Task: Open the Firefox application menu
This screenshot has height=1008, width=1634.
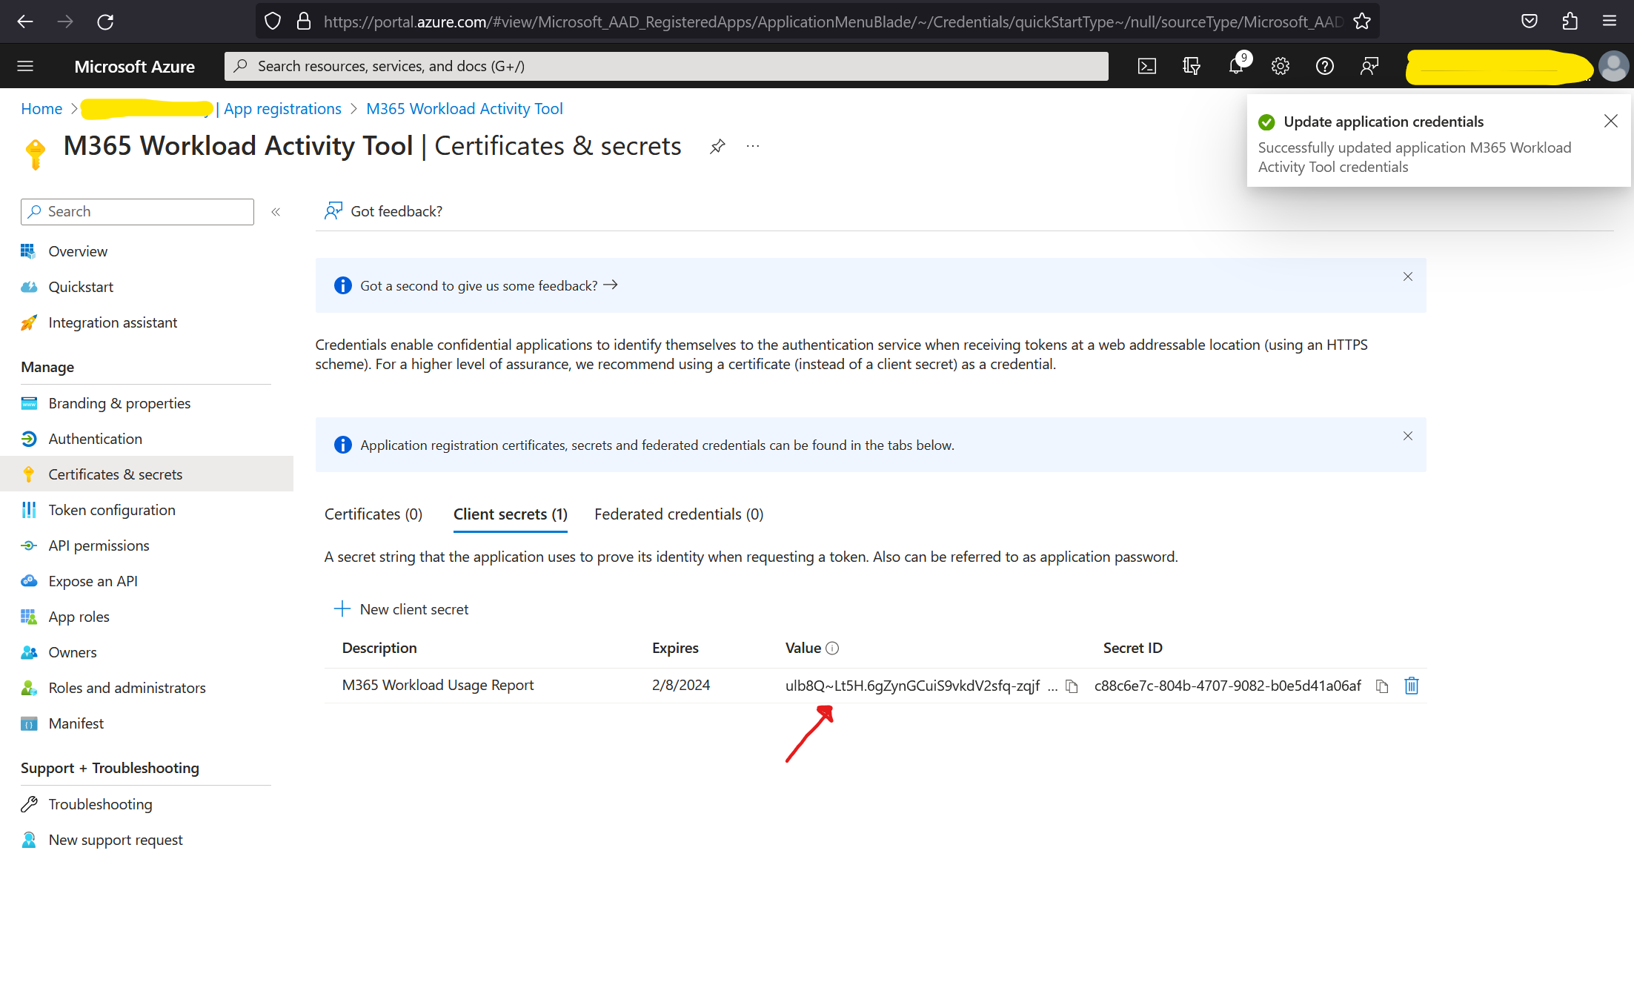Action: coord(1609,21)
